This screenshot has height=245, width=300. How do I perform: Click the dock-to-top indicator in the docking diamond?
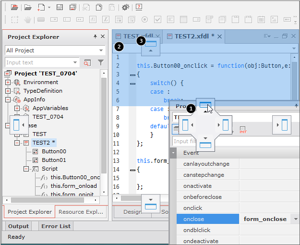click(x=205, y=106)
